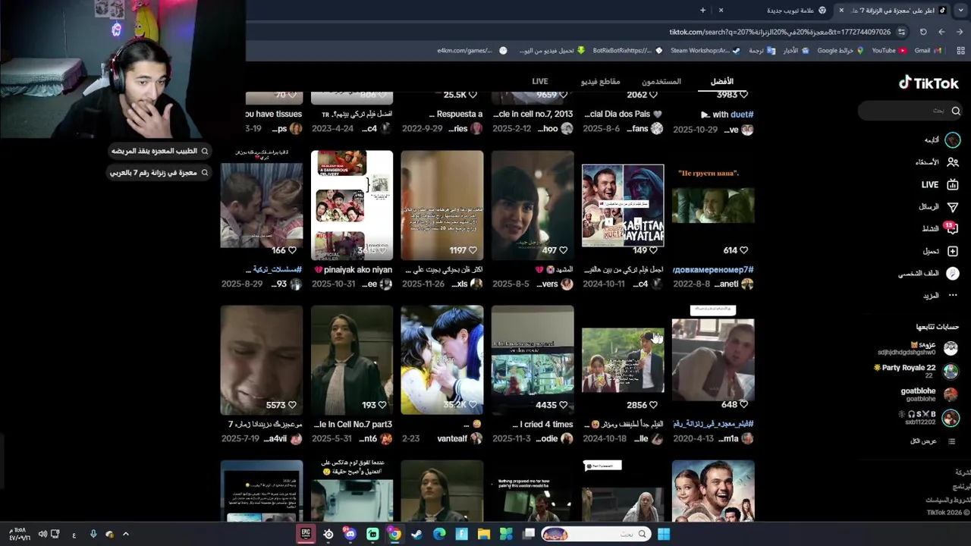The height and width of the screenshot is (546, 971).
Task: Open the تحميل فيديو من اليو bookmark
Action: click(551, 51)
